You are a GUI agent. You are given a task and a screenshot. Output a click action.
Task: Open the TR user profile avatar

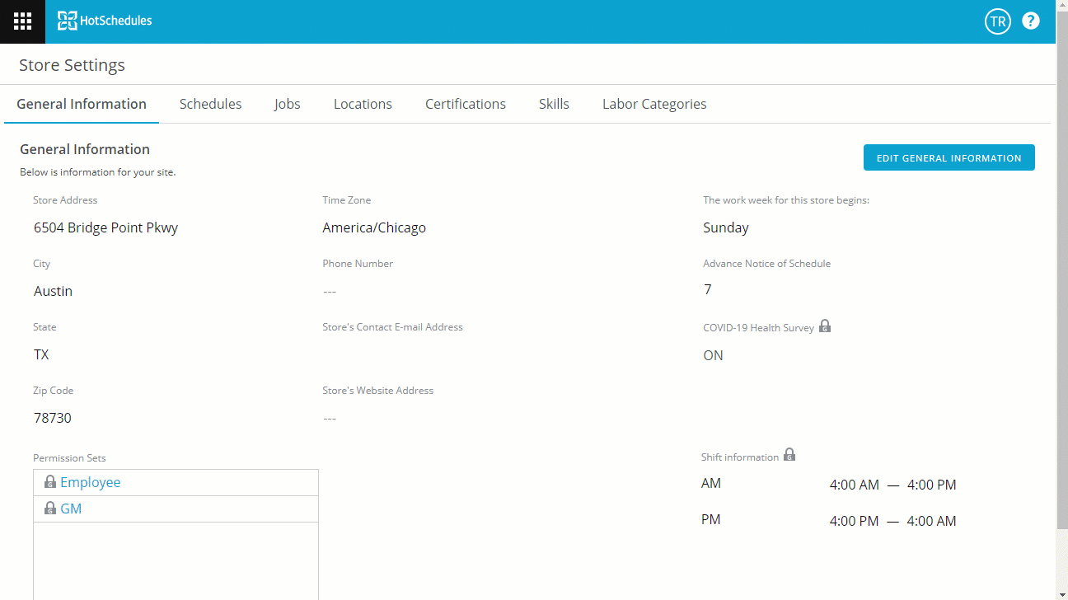[x=997, y=21]
